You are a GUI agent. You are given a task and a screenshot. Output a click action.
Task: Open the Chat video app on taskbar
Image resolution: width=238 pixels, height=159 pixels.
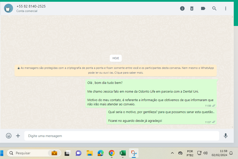coord(78,153)
